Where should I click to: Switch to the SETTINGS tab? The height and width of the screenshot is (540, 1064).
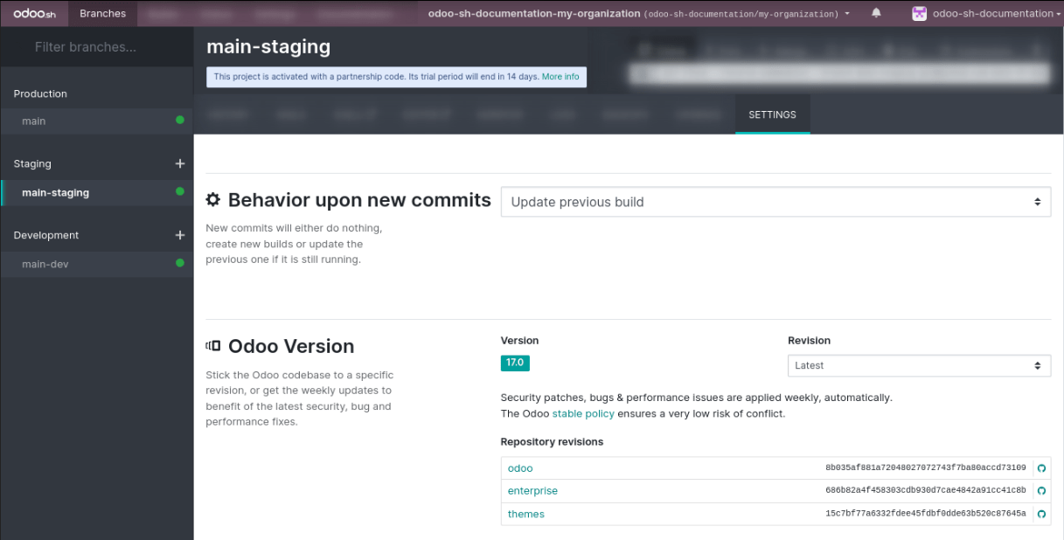772,114
